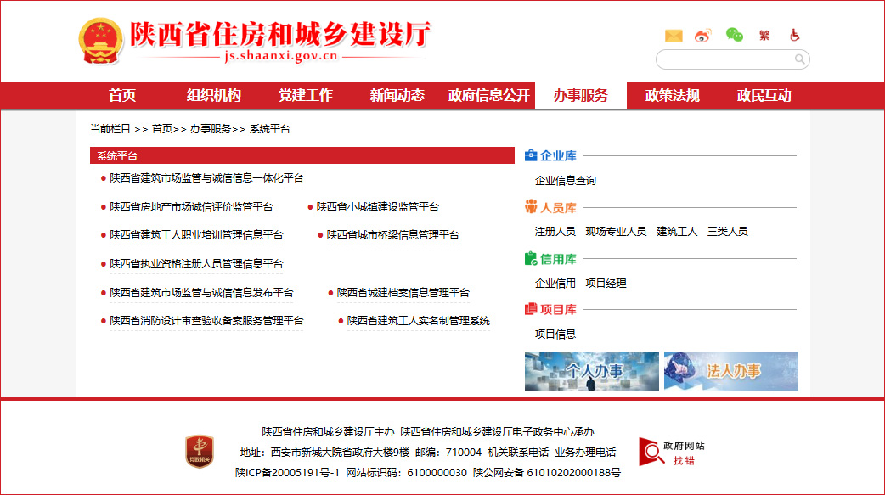
Task: Click the national emblem logo
Action: (x=101, y=40)
